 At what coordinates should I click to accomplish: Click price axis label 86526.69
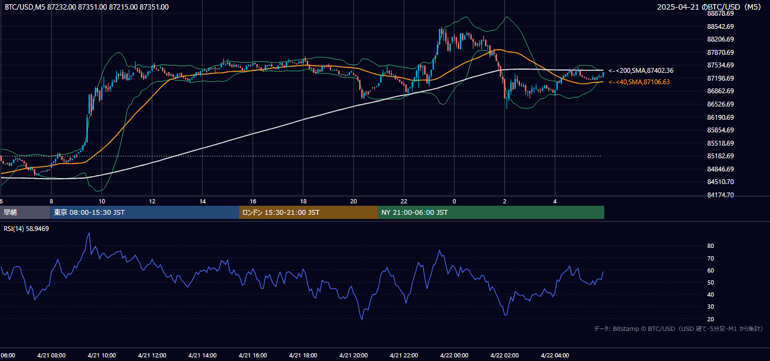(721, 104)
